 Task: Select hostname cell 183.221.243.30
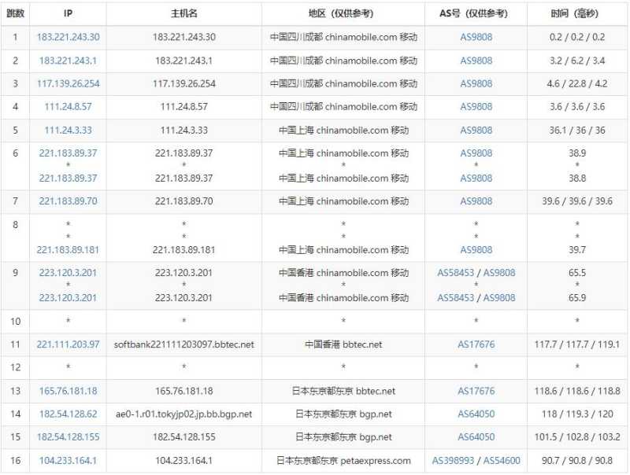click(184, 37)
